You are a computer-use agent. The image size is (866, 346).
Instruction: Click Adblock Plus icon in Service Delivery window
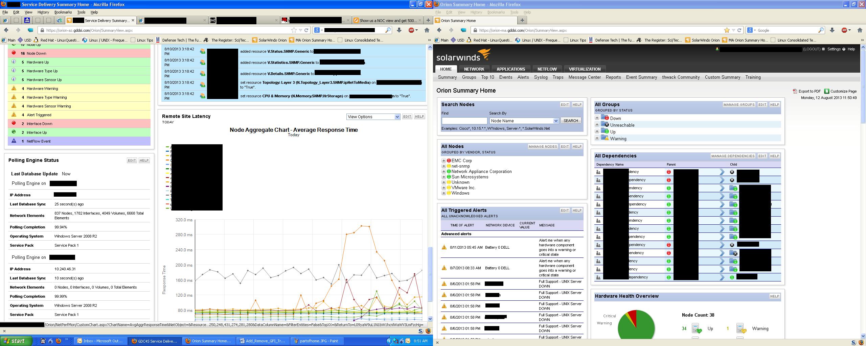tap(411, 30)
